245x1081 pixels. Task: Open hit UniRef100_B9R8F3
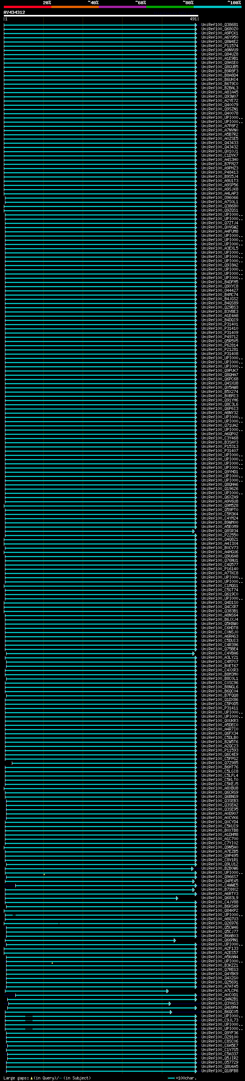[220, 71]
